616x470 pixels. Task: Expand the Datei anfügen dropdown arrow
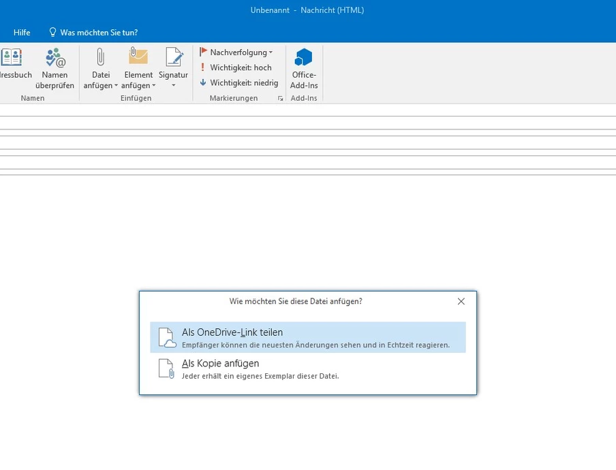117,85
